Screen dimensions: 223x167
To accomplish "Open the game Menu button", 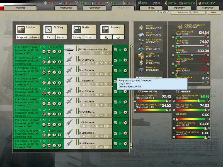I will coord(214,13).
